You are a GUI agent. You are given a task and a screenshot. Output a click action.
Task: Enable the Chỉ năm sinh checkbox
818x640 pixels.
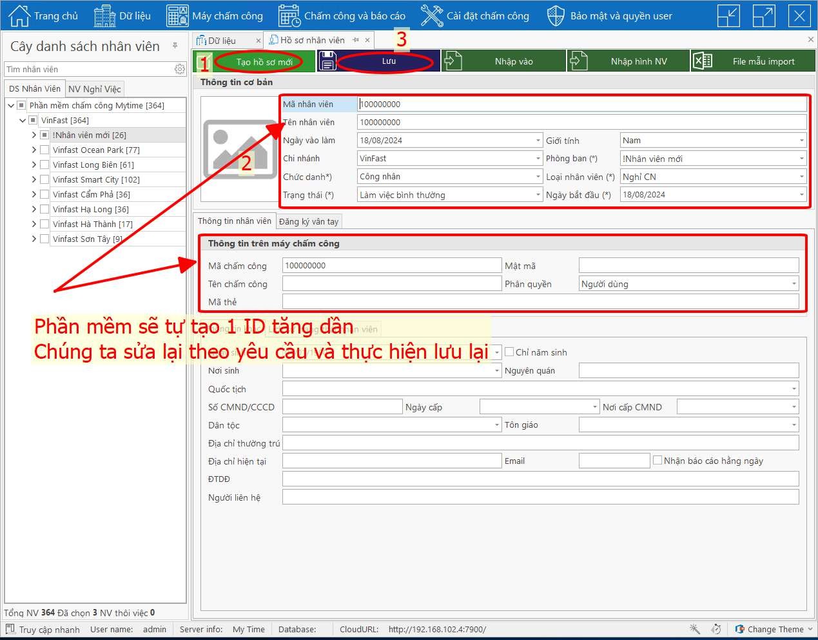[509, 352]
